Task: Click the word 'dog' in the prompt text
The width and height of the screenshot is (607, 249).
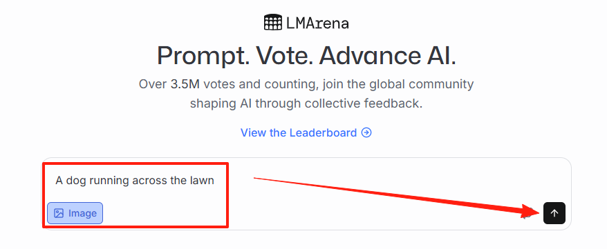Action: (76, 181)
